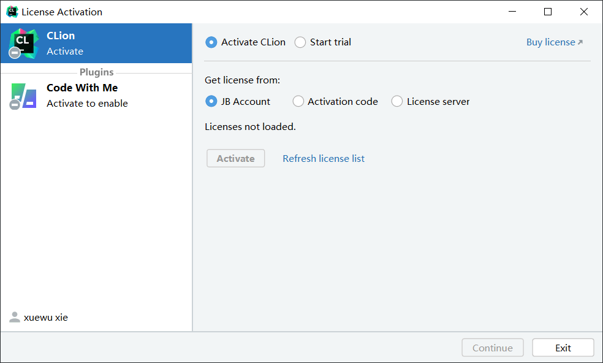Click the Code With Me plugin icon
Image resolution: width=603 pixels, height=363 pixels.
(25, 94)
